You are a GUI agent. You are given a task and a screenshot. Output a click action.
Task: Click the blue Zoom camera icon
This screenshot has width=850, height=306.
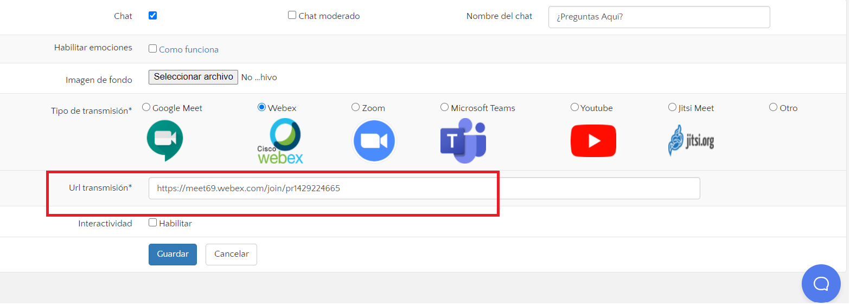tap(374, 141)
